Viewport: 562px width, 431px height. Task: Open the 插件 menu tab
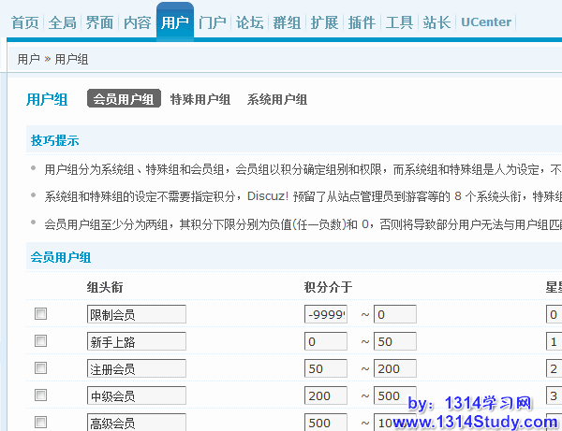tap(362, 22)
